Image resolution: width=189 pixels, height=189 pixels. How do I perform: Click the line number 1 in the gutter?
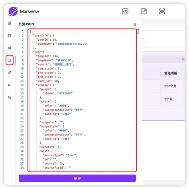pos(23,31)
